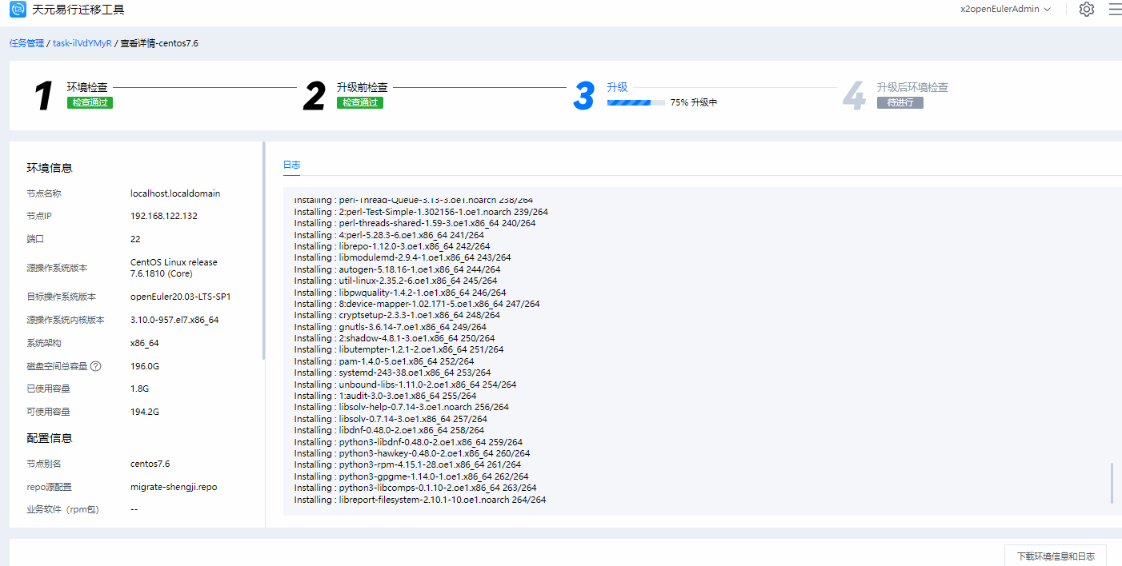
Task: Click log line 1:audit-3.0-3 255/264
Action: (385, 396)
